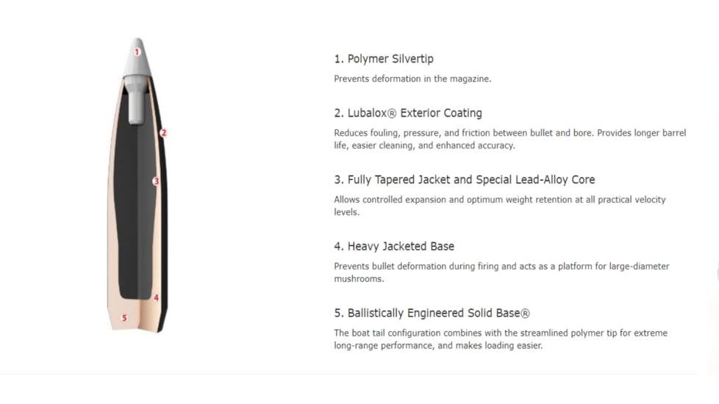Click the red number 2 marker on jacket
The image size is (719, 404).
163,133
